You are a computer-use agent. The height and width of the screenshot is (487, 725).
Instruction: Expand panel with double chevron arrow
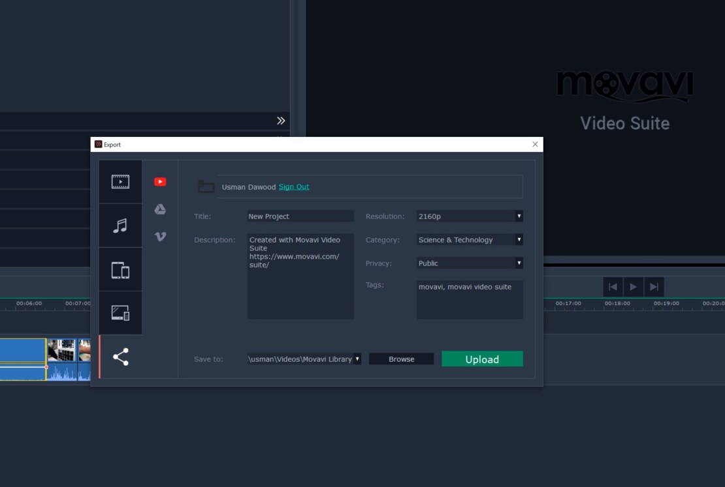281,121
